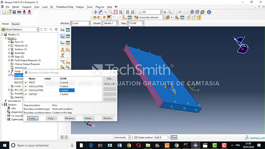
Task: Open the Load menu
Action: 45,7
